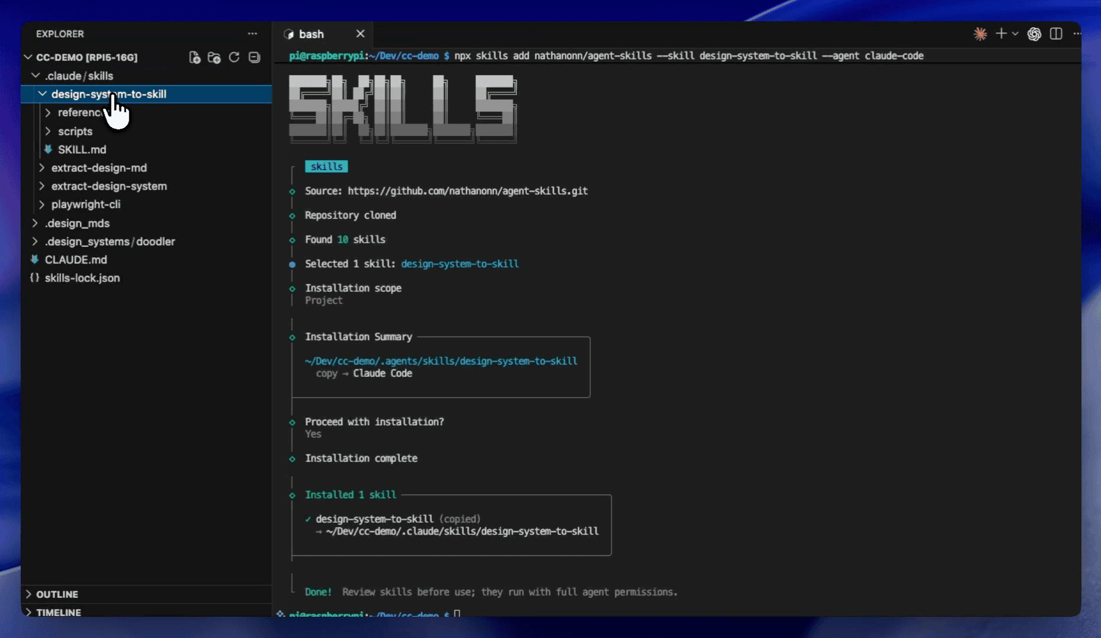The height and width of the screenshot is (638, 1101).
Task: Expand the Outline panel
Action: [x=147, y=594]
